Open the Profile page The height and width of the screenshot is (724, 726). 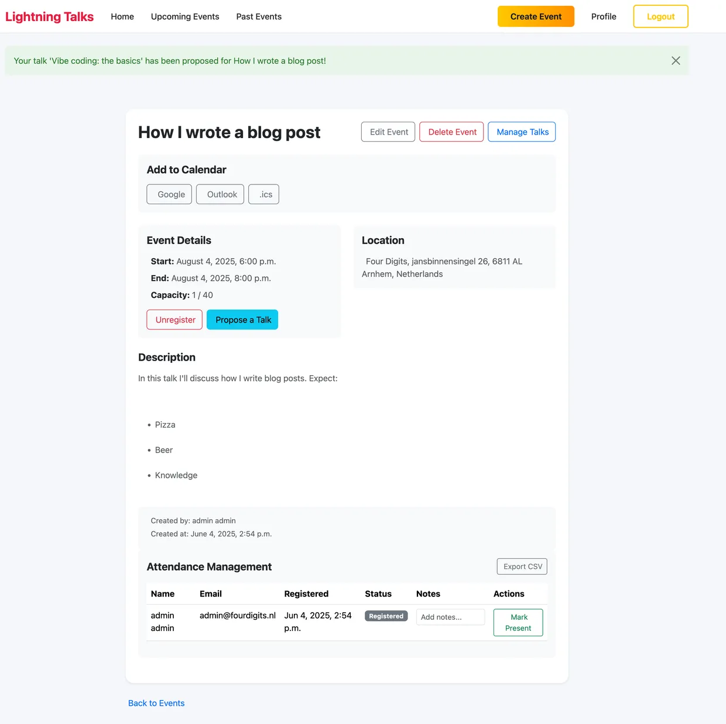tap(604, 16)
